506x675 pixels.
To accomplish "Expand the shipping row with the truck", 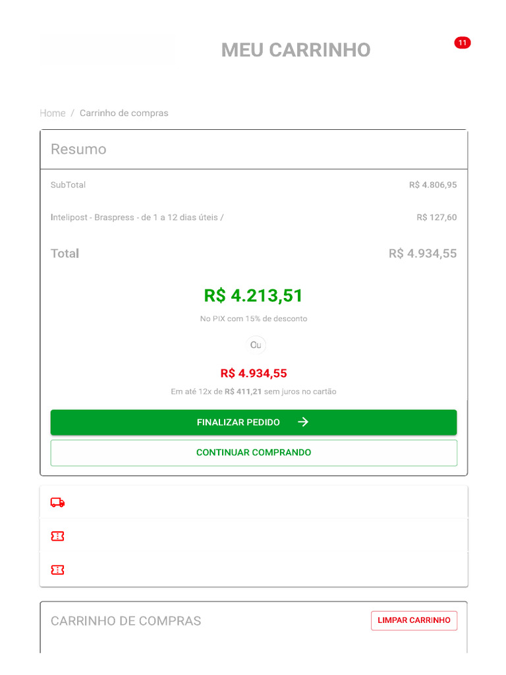I will 254,502.
